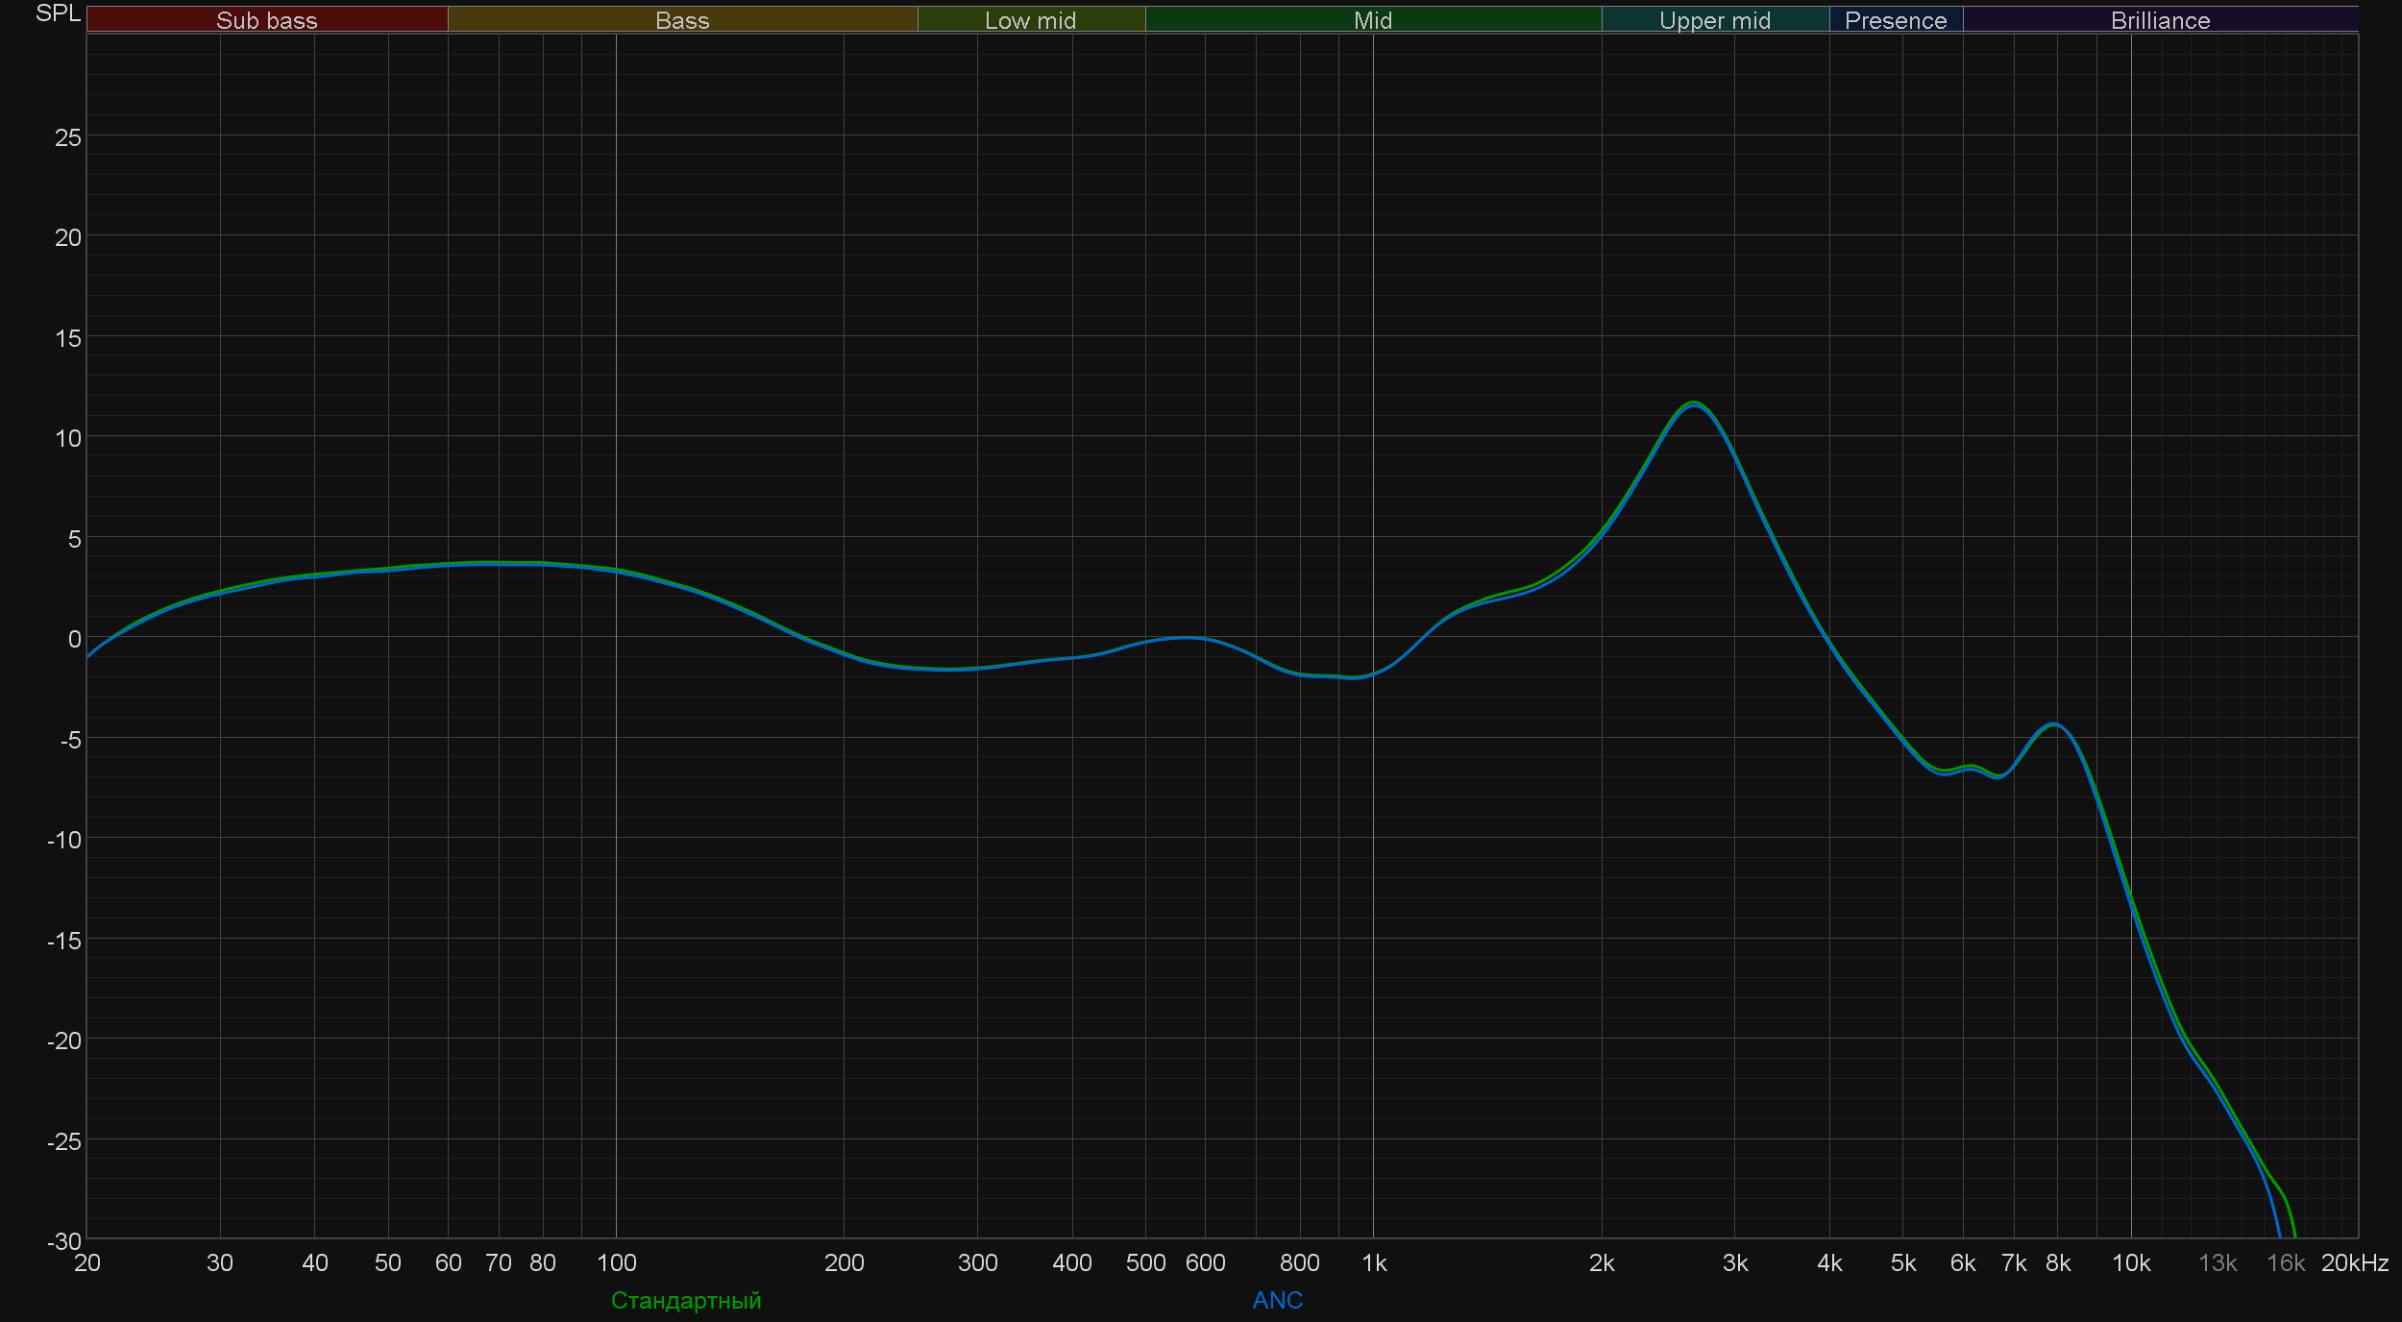
Task: Click the Bass frequency band header
Action: point(682,20)
